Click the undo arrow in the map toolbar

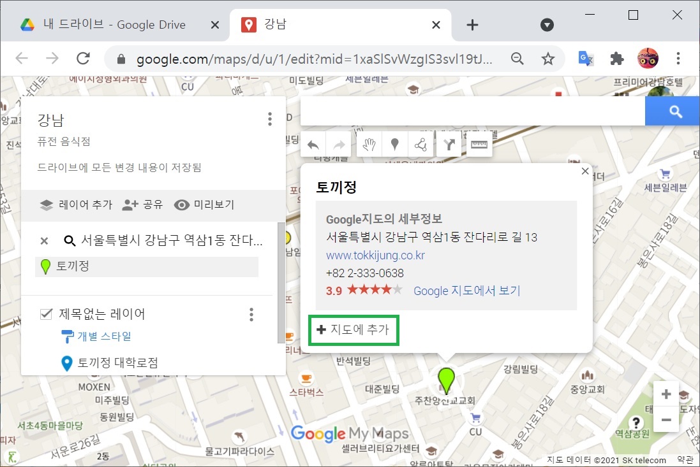point(313,145)
